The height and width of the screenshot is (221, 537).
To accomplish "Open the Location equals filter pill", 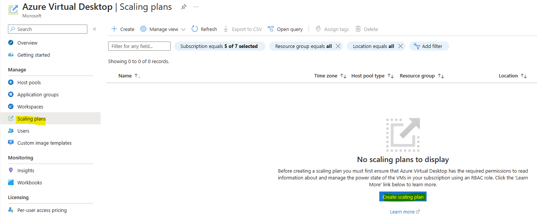I will (x=373, y=46).
